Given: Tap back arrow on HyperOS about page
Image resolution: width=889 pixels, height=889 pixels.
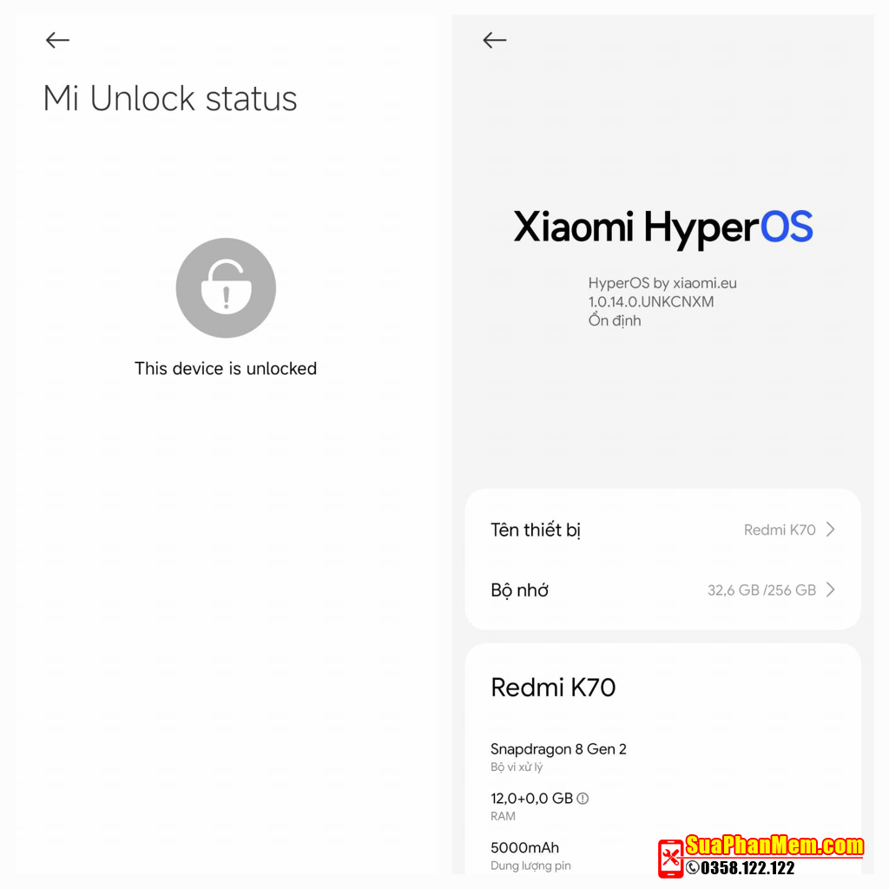Looking at the screenshot, I should click(x=494, y=40).
